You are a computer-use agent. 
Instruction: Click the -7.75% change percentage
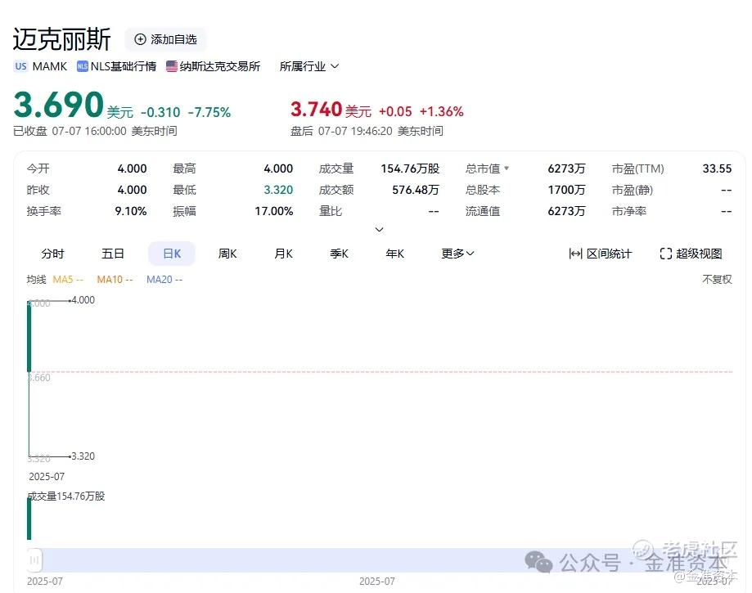click(209, 112)
